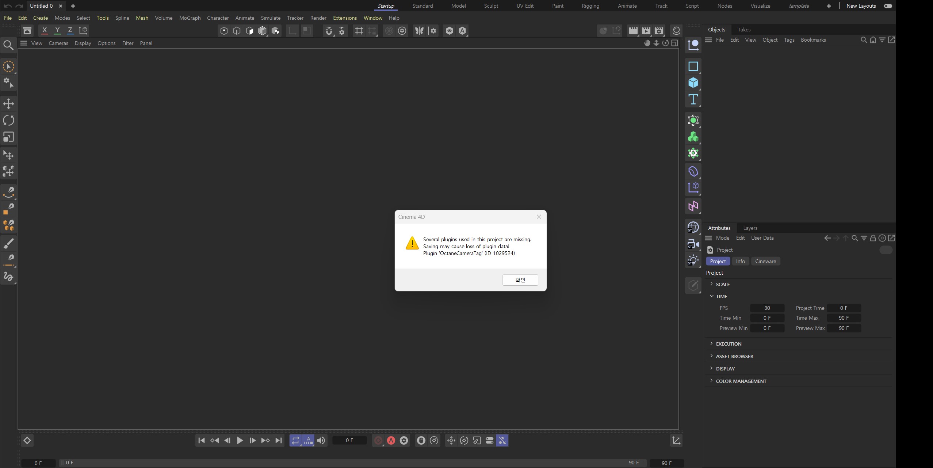Screen dimensions: 933x468
Task: Switch to the Layers tab
Action: pos(750,228)
